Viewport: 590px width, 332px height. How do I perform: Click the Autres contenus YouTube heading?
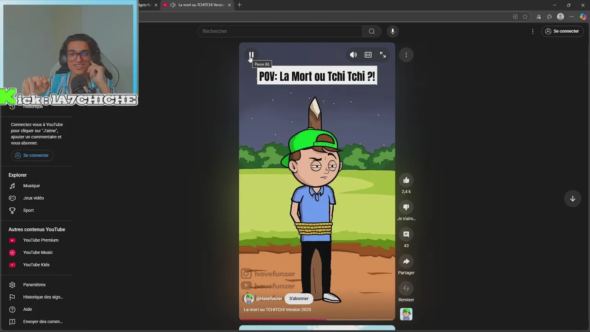point(37,230)
